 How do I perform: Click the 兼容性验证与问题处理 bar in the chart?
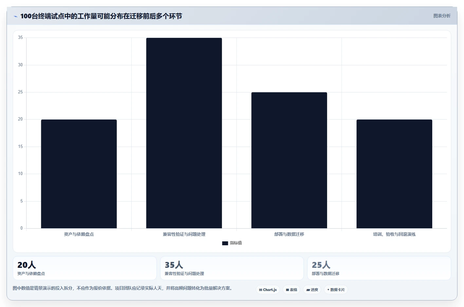tap(184, 133)
